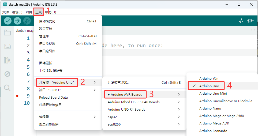Select Arduino Nano board
This screenshot has height=137, width=258.
222,108
